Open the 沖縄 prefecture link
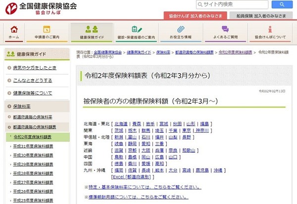297x204 pixels. click(218, 170)
